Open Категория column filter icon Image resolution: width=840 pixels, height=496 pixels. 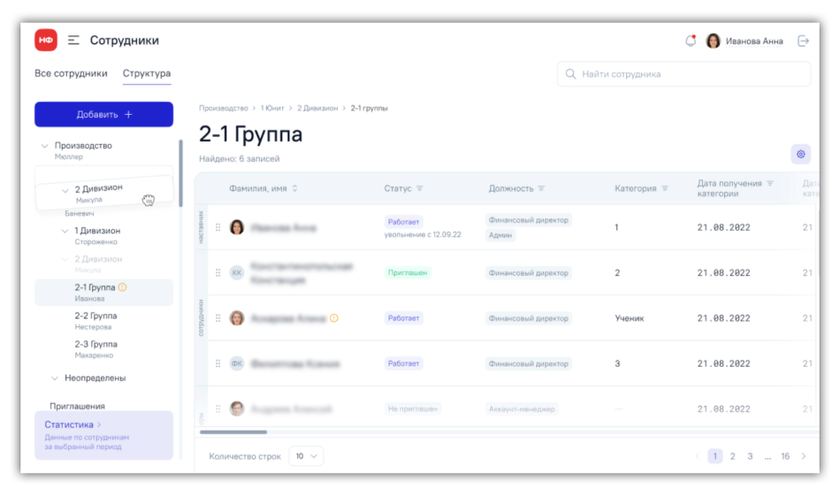click(665, 188)
